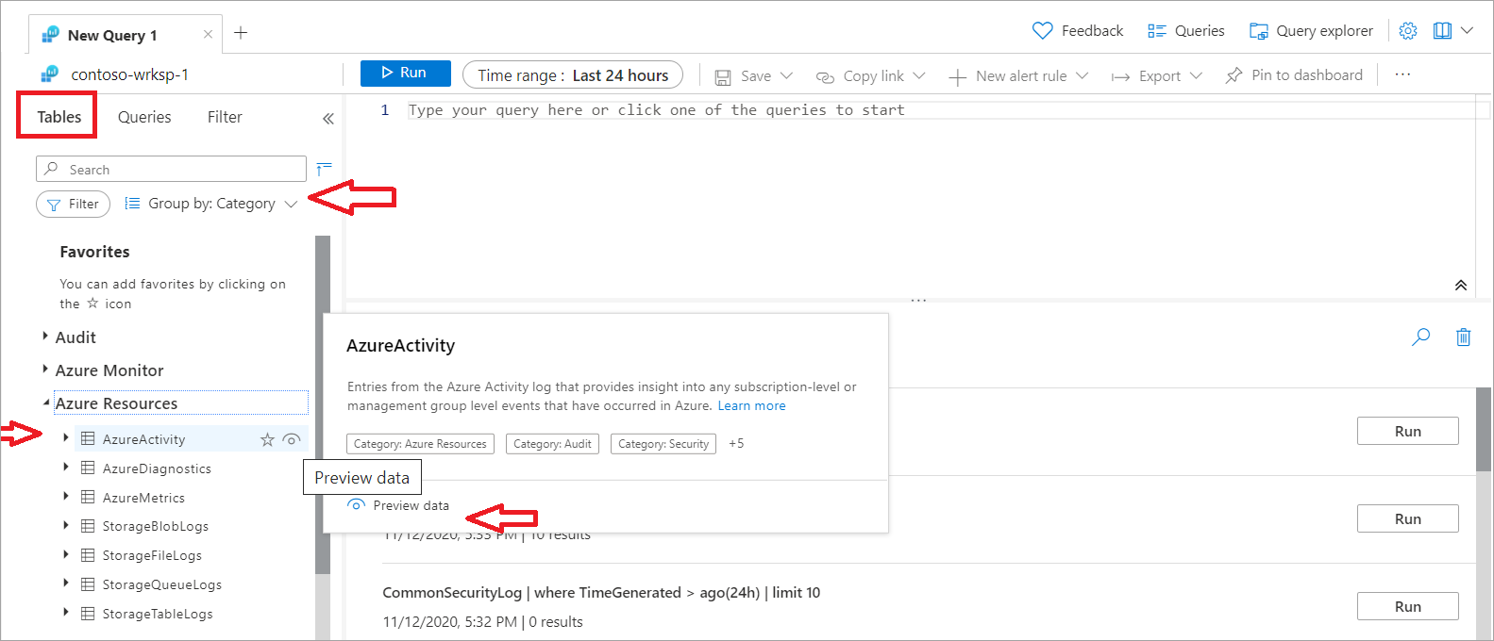Expand the AzureDiagnostics table
Viewport: 1494px width, 641px height.
pyautogui.click(x=65, y=468)
